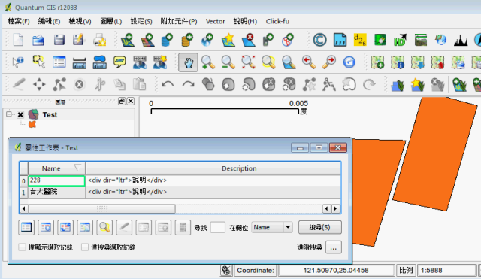The image size is (481, 279).
Task: Go to the last zoom extent
Action: [309, 62]
